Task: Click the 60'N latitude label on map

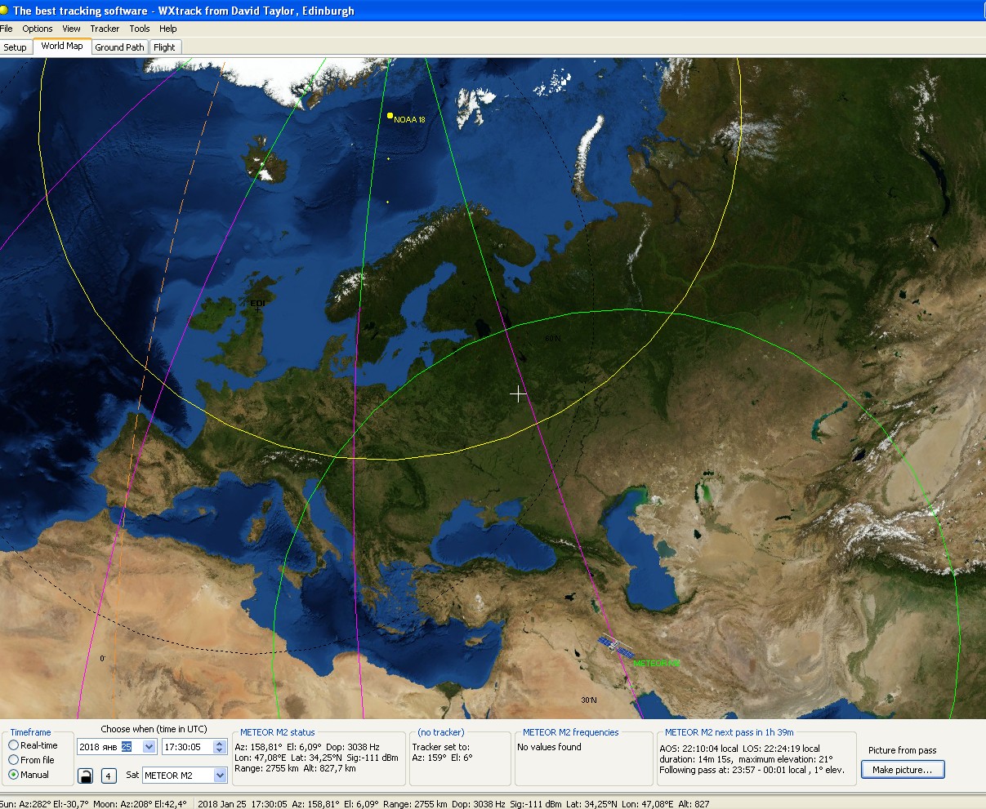Action: point(553,338)
